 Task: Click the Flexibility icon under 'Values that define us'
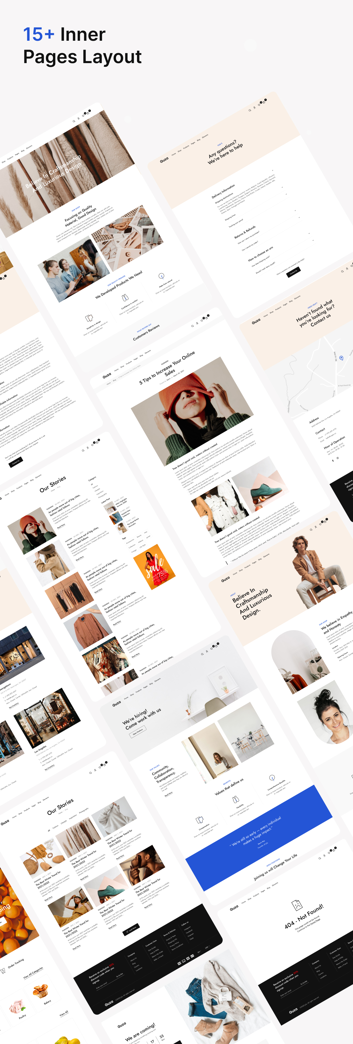(236, 799)
